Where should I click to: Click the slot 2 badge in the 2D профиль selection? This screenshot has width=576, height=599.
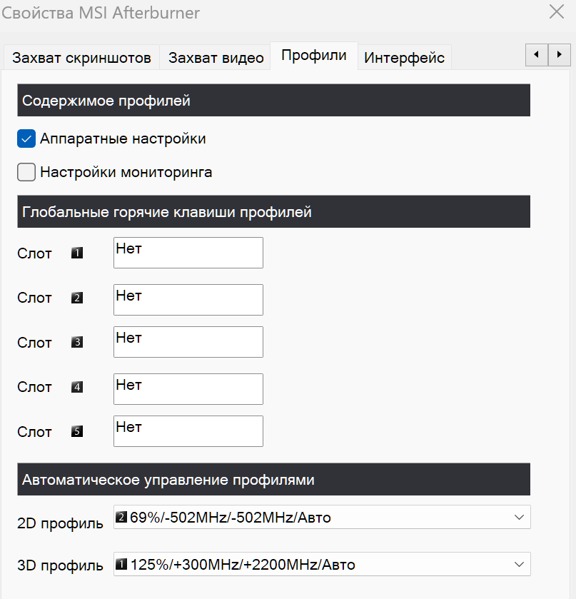[x=121, y=515]
